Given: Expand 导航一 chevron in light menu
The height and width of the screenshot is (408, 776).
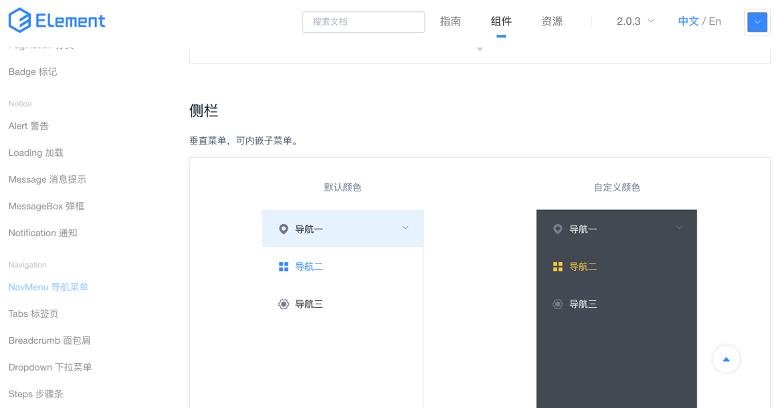Looking at the screenshot, I should pos(405,228).
